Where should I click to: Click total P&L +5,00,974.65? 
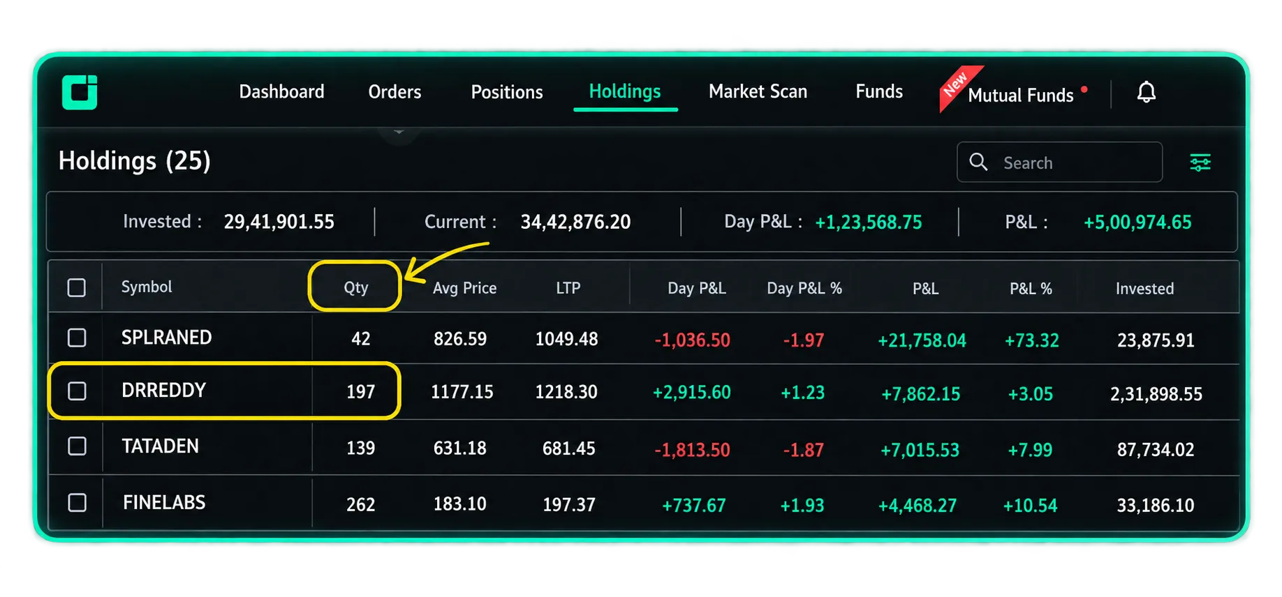click(1137, 222)
